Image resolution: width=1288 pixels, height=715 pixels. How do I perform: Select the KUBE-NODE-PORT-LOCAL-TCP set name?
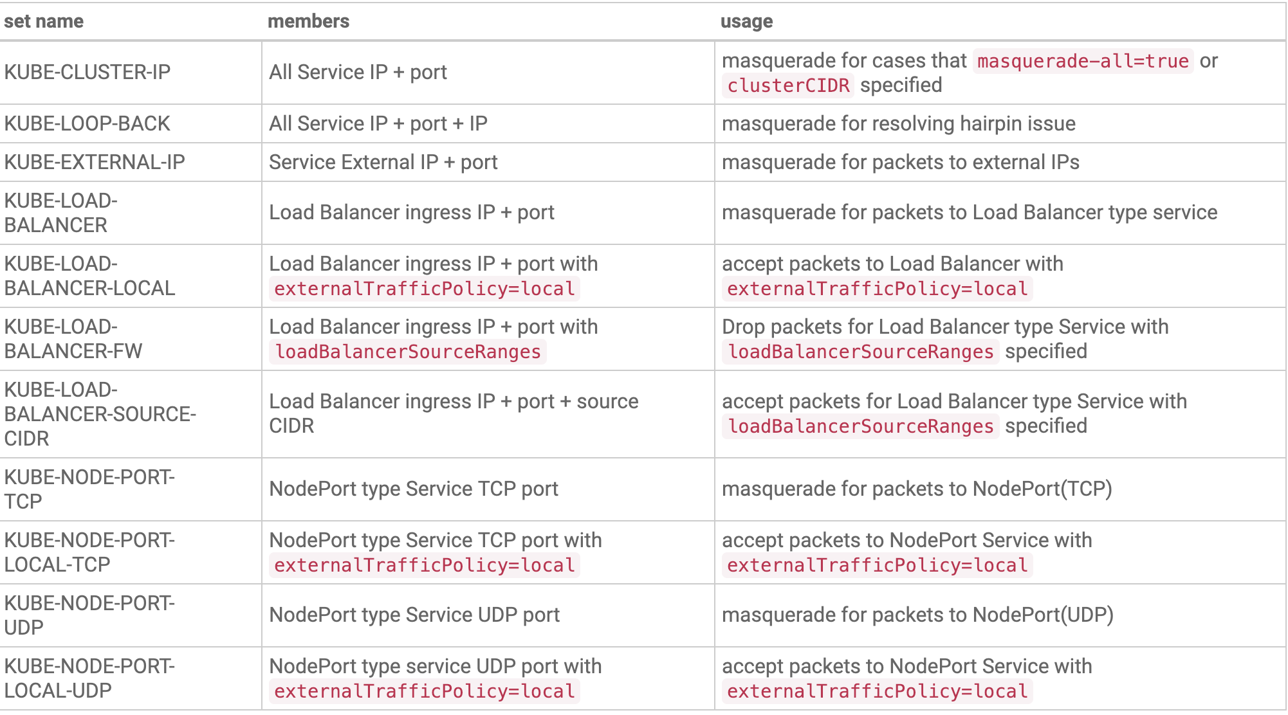[x=89, y=552]
